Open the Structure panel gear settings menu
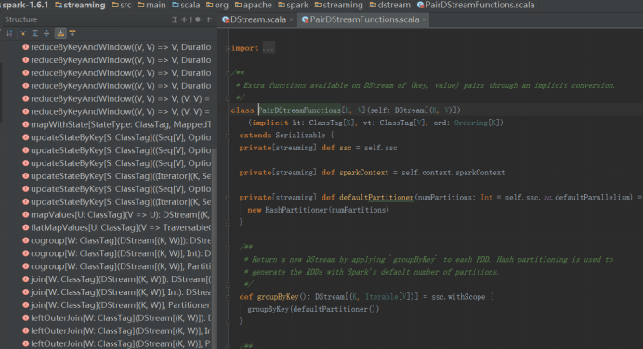643x349 pixels. point(199,19)
